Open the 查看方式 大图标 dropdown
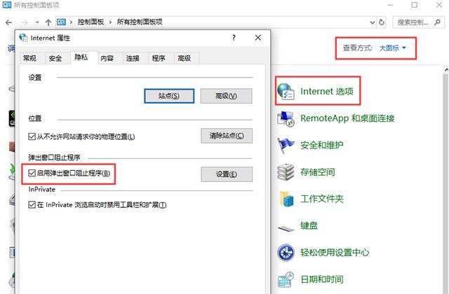449x294 pixels. (x=392, y=48)
